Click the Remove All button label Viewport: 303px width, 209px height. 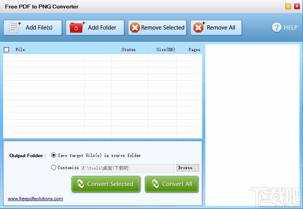(221, 28)
